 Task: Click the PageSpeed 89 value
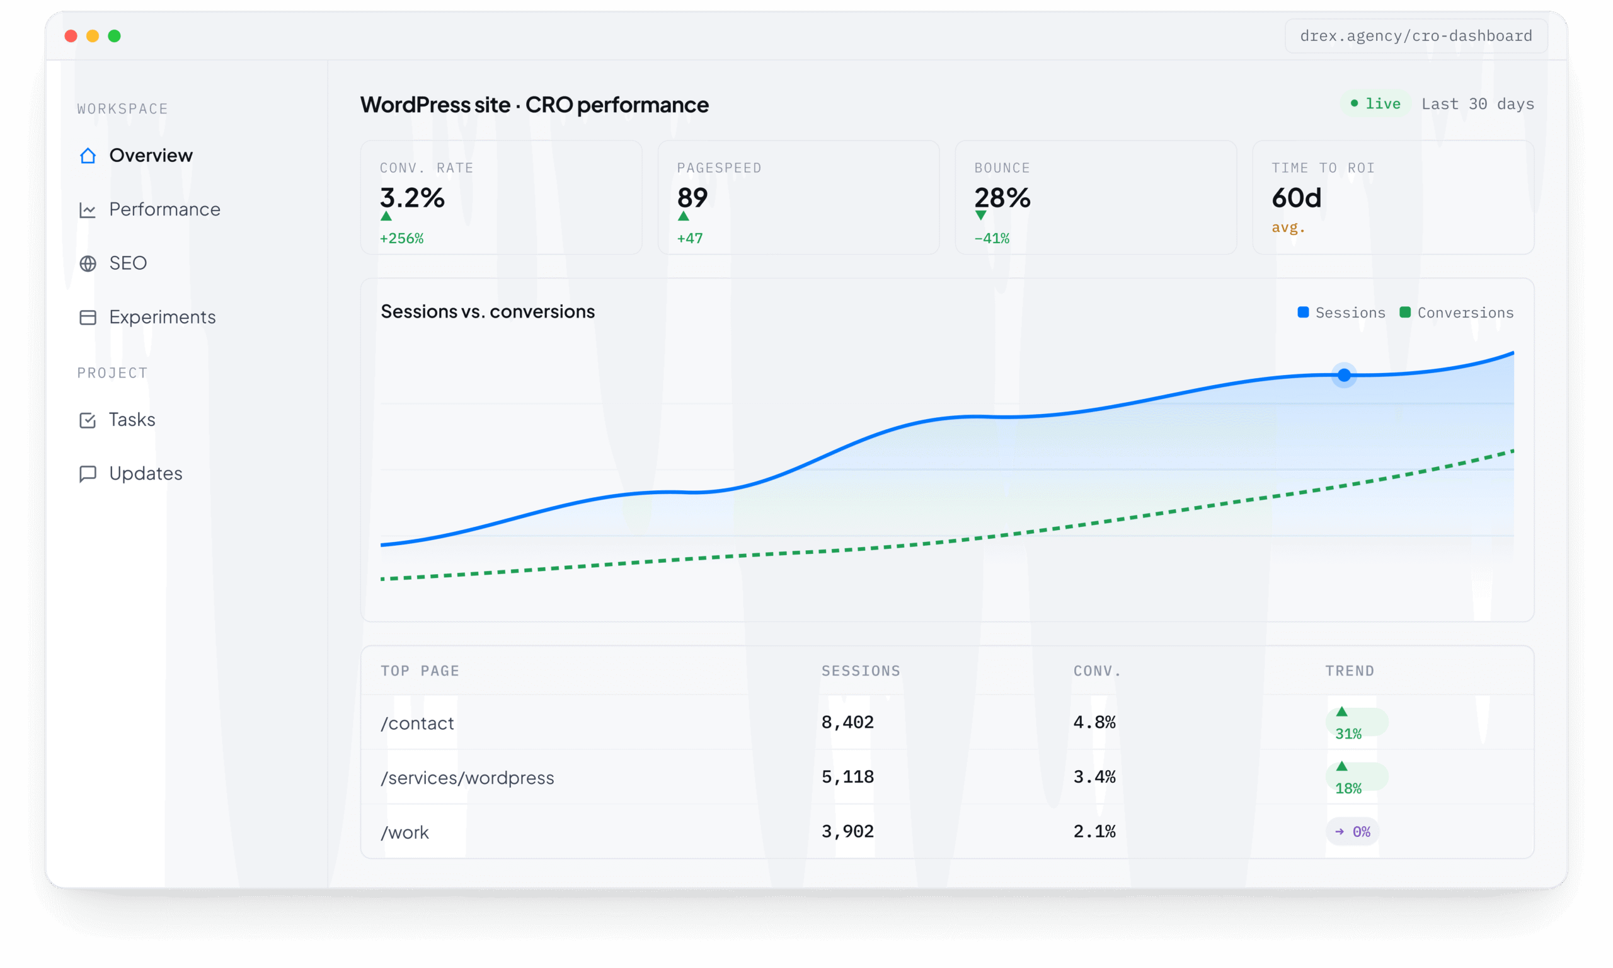coord(692,198)
